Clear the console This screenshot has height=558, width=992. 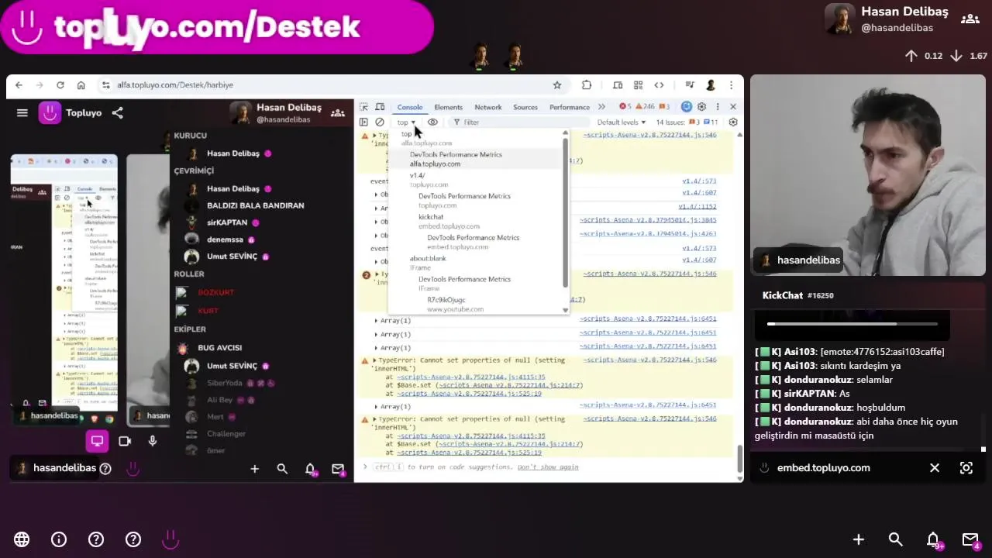pos(380,122)
